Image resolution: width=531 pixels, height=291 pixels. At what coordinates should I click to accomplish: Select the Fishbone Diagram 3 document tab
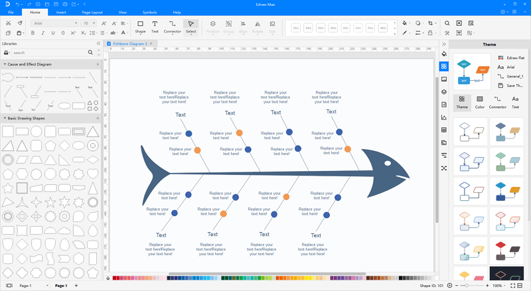(x=130, y=44)
